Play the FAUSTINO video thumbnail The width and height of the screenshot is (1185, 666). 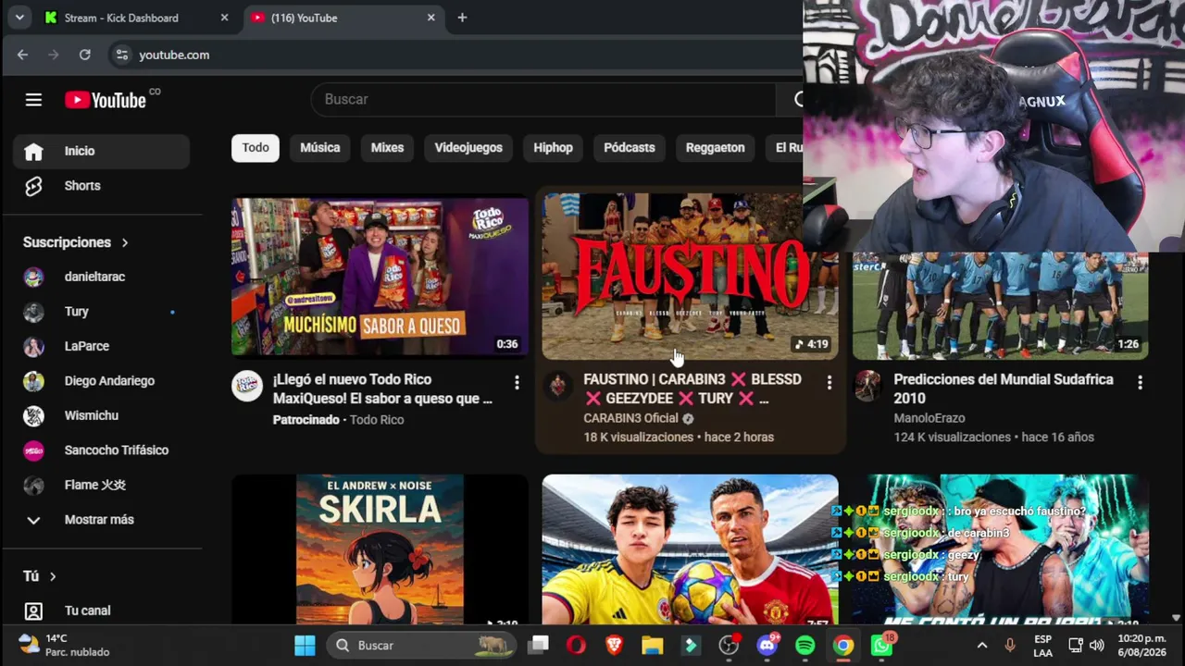(690, 277)
